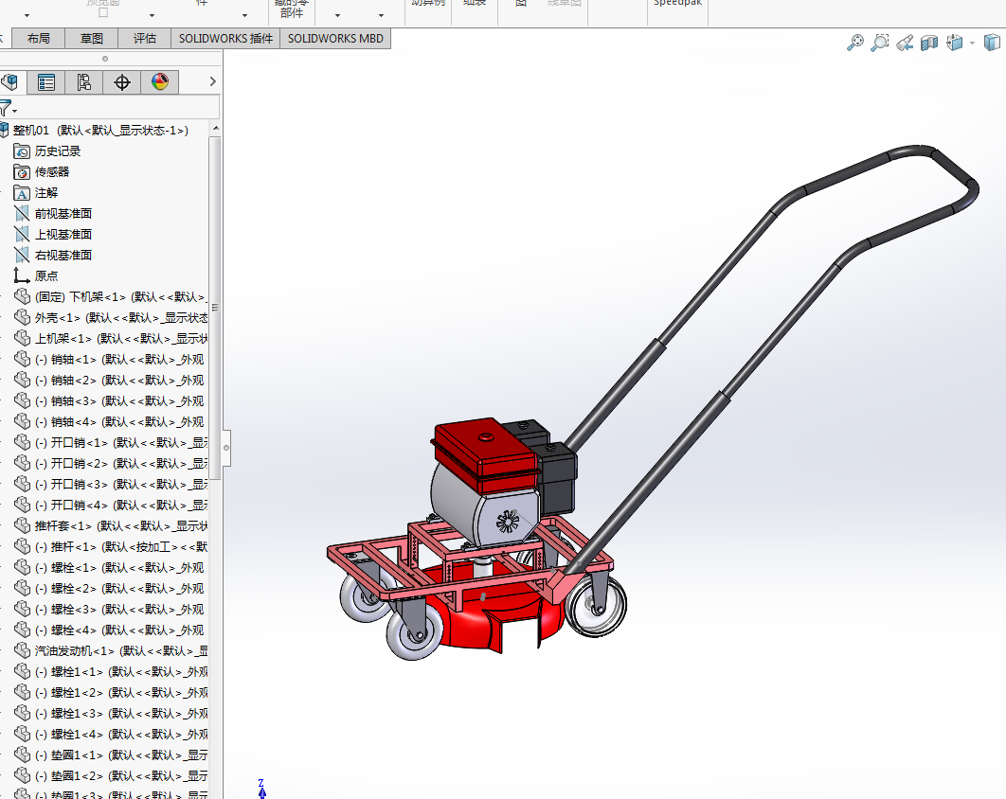Select the 垫圈1<2> component
The width and height of the screenshot is (1006, 799).
coord(111,776)
